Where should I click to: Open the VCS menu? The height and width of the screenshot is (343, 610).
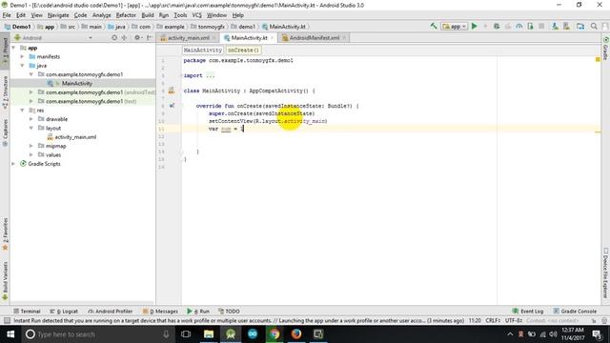(x=196, y=15)
